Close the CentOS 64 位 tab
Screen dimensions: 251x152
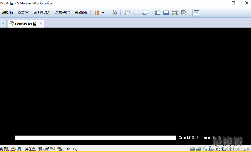[x=41, y=24]
